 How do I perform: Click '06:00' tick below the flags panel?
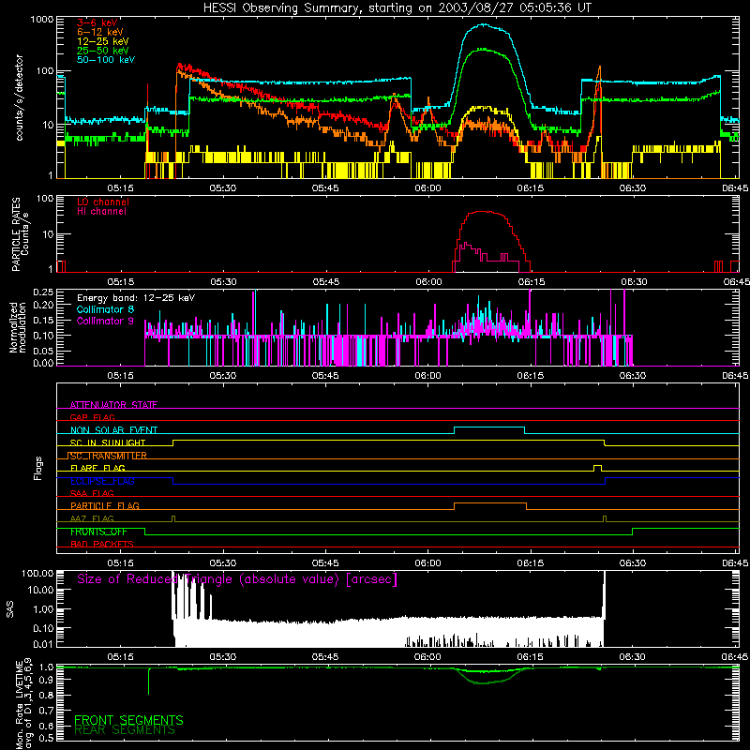[427, 563]
